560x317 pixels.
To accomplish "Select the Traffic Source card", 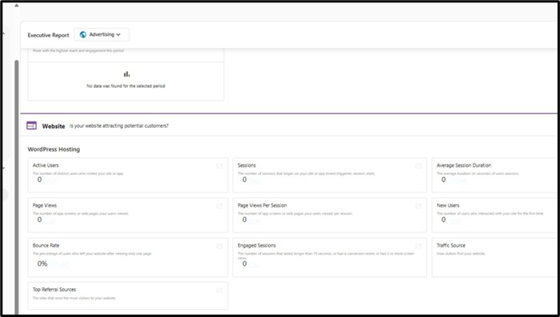I will pos(494,257).
